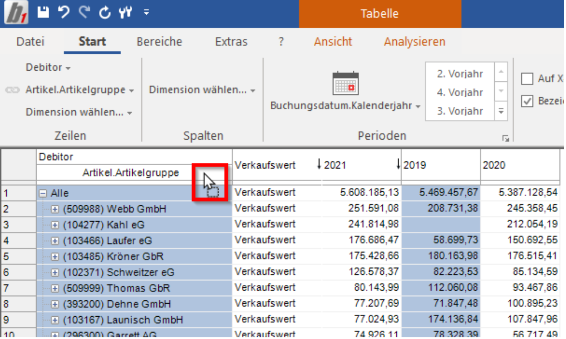Sort by the arrow next to 2019
Viewport: 566px width, 339px height.
(398, 165)
